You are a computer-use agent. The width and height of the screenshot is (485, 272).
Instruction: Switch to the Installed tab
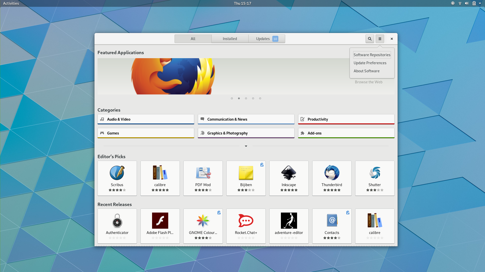coord(230,39)
